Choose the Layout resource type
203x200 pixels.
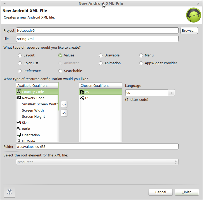(20, 55)
